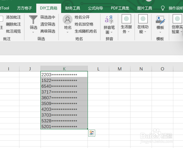Viewport: 183px width, 148px height.
Task: Open the 财务工具 tab
Action: click(73, 8)
